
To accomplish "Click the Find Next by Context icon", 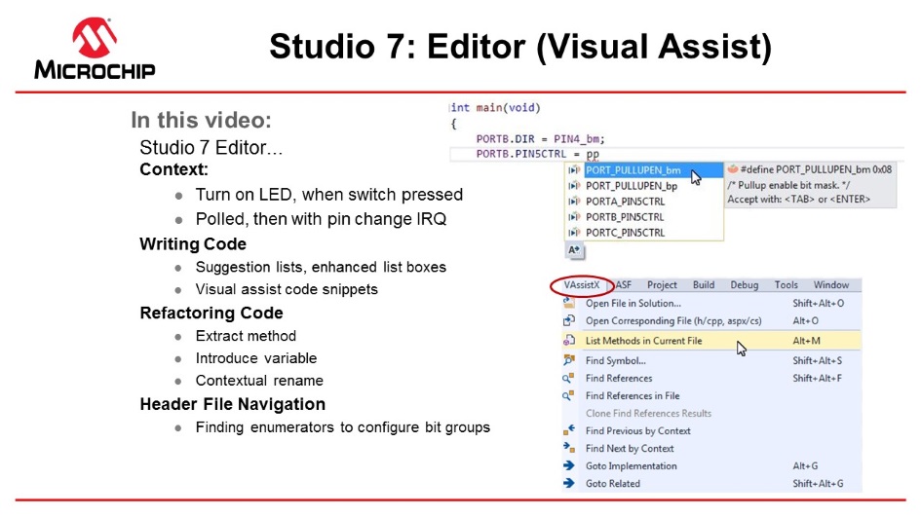I will tap(568, 448).
